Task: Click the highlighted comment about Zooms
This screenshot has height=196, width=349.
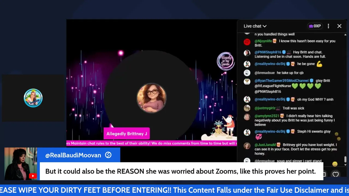Action: click(x=182, y=171)
